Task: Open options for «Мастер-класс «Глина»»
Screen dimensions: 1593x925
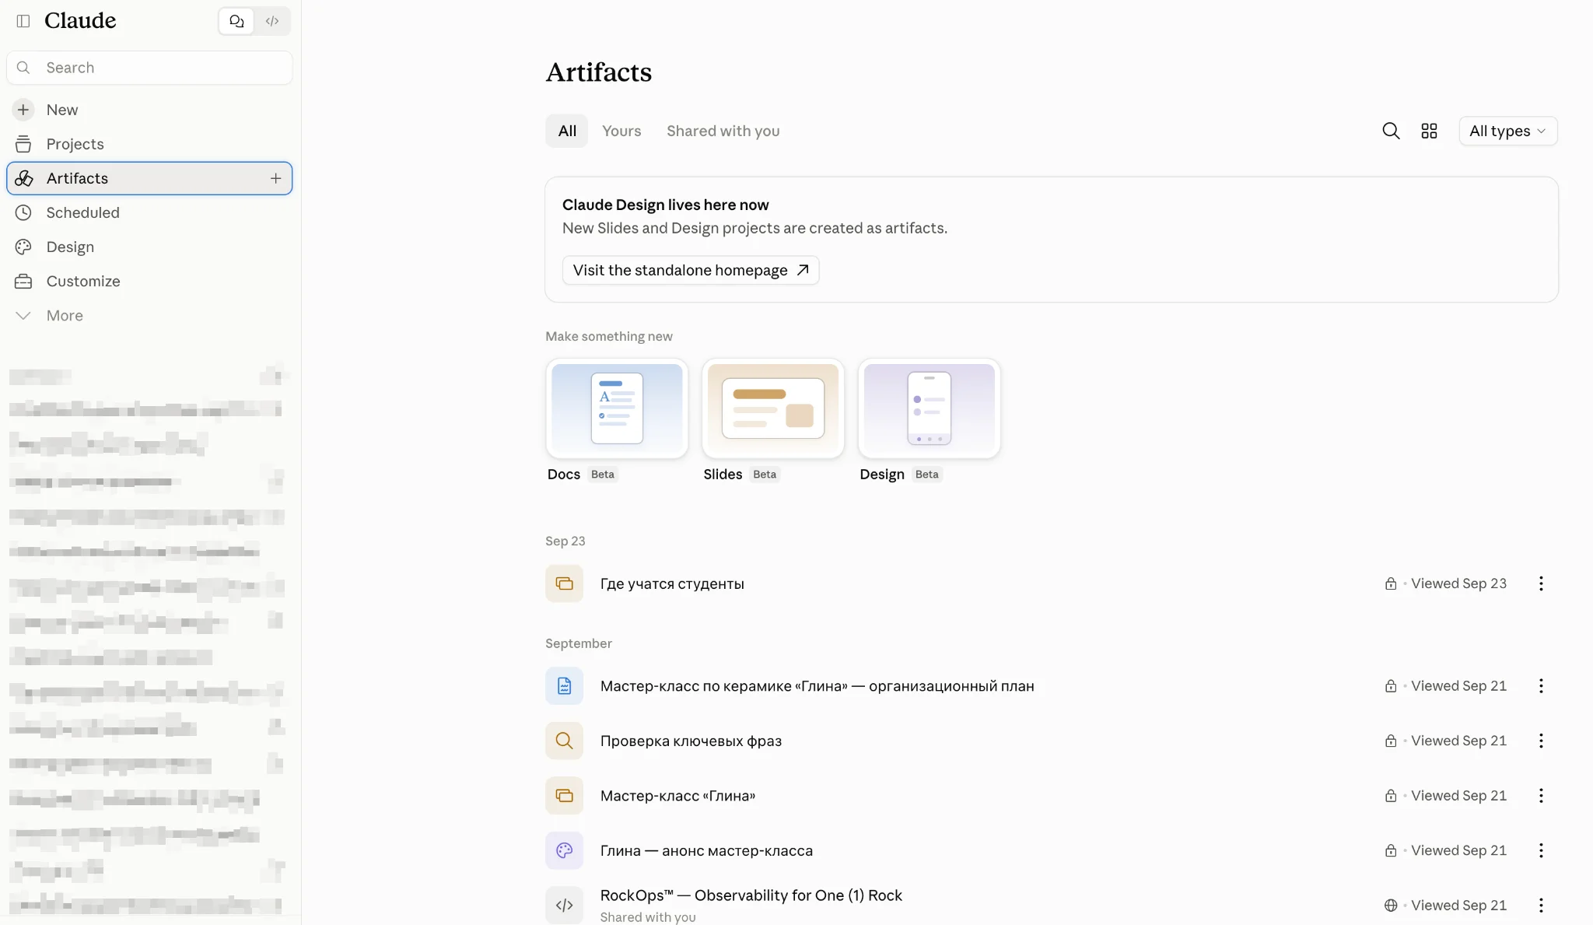Action: 1541,796
